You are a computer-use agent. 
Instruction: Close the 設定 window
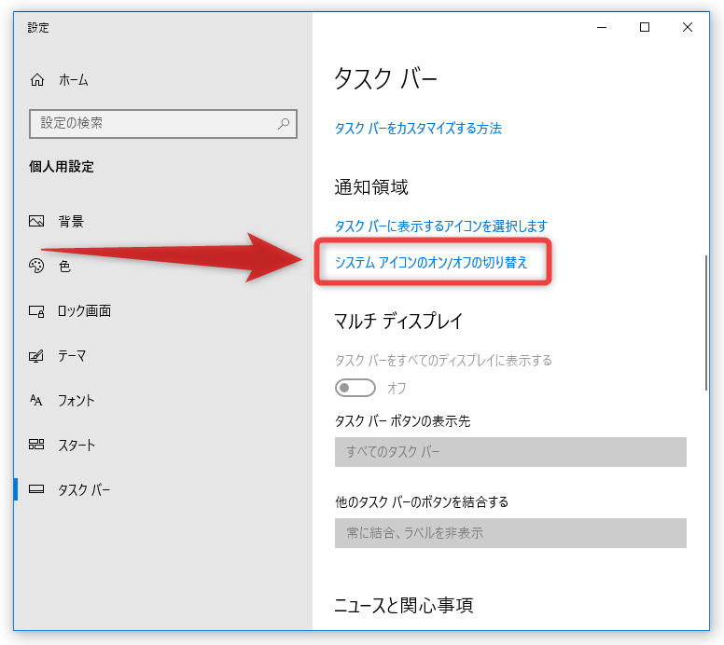coord(687,28)
